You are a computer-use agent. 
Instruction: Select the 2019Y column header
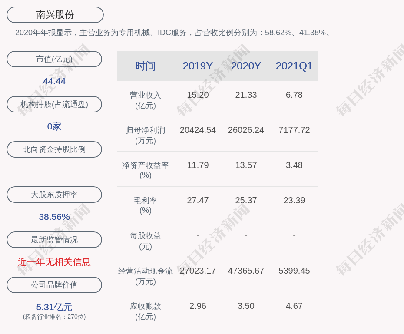point(198,66)
